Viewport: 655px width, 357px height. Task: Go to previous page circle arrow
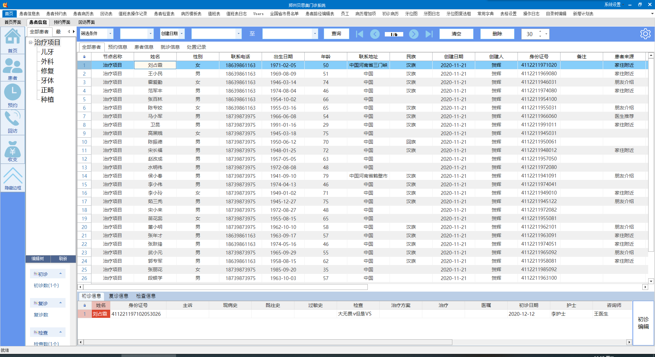pyautogui.click(x=375, y=34)
